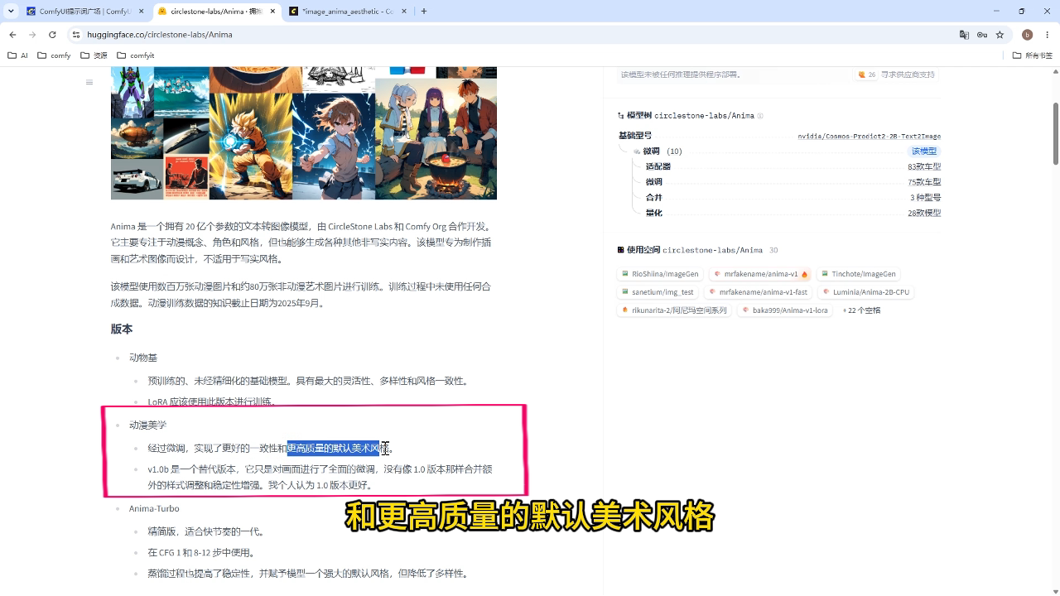Click the line 在 CFG 1 和 8-12 步中使用。
Screen dimensions: 1060x596
[x=202, y=553]
